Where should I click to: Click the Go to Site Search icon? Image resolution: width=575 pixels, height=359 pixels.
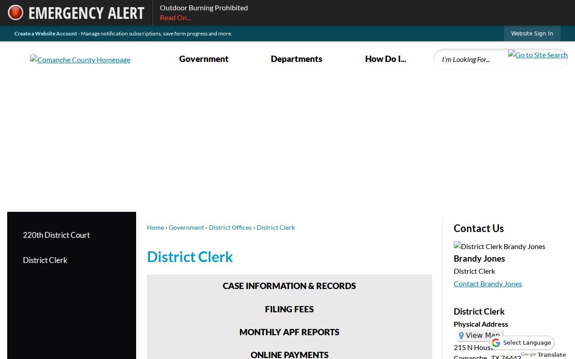click(x=538, y=55)
